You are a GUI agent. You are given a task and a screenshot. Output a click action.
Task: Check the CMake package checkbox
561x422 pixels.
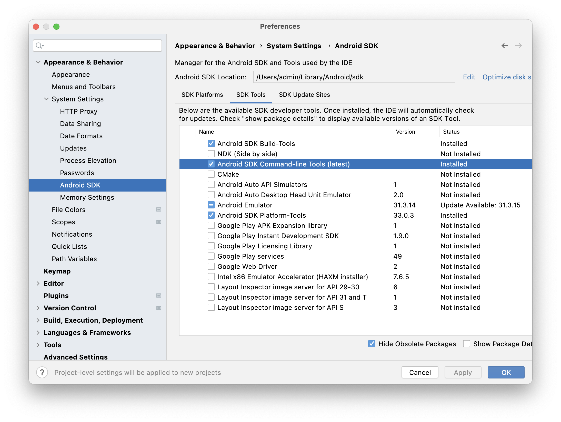(211, 174)
